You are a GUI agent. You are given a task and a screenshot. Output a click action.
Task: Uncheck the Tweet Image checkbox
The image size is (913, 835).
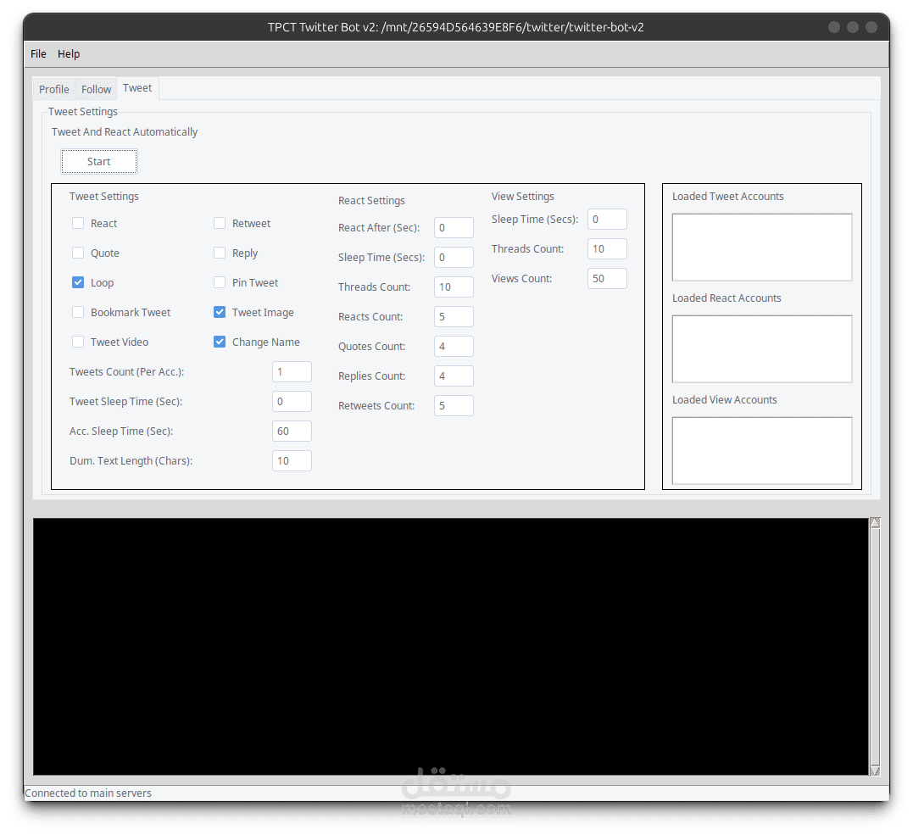tap(220, 312)
